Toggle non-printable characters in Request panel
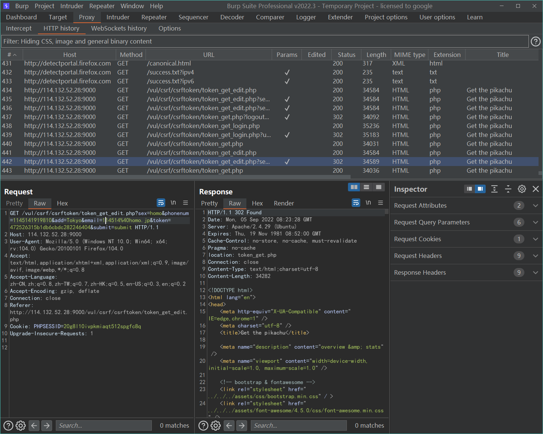 tap(173, 203)
